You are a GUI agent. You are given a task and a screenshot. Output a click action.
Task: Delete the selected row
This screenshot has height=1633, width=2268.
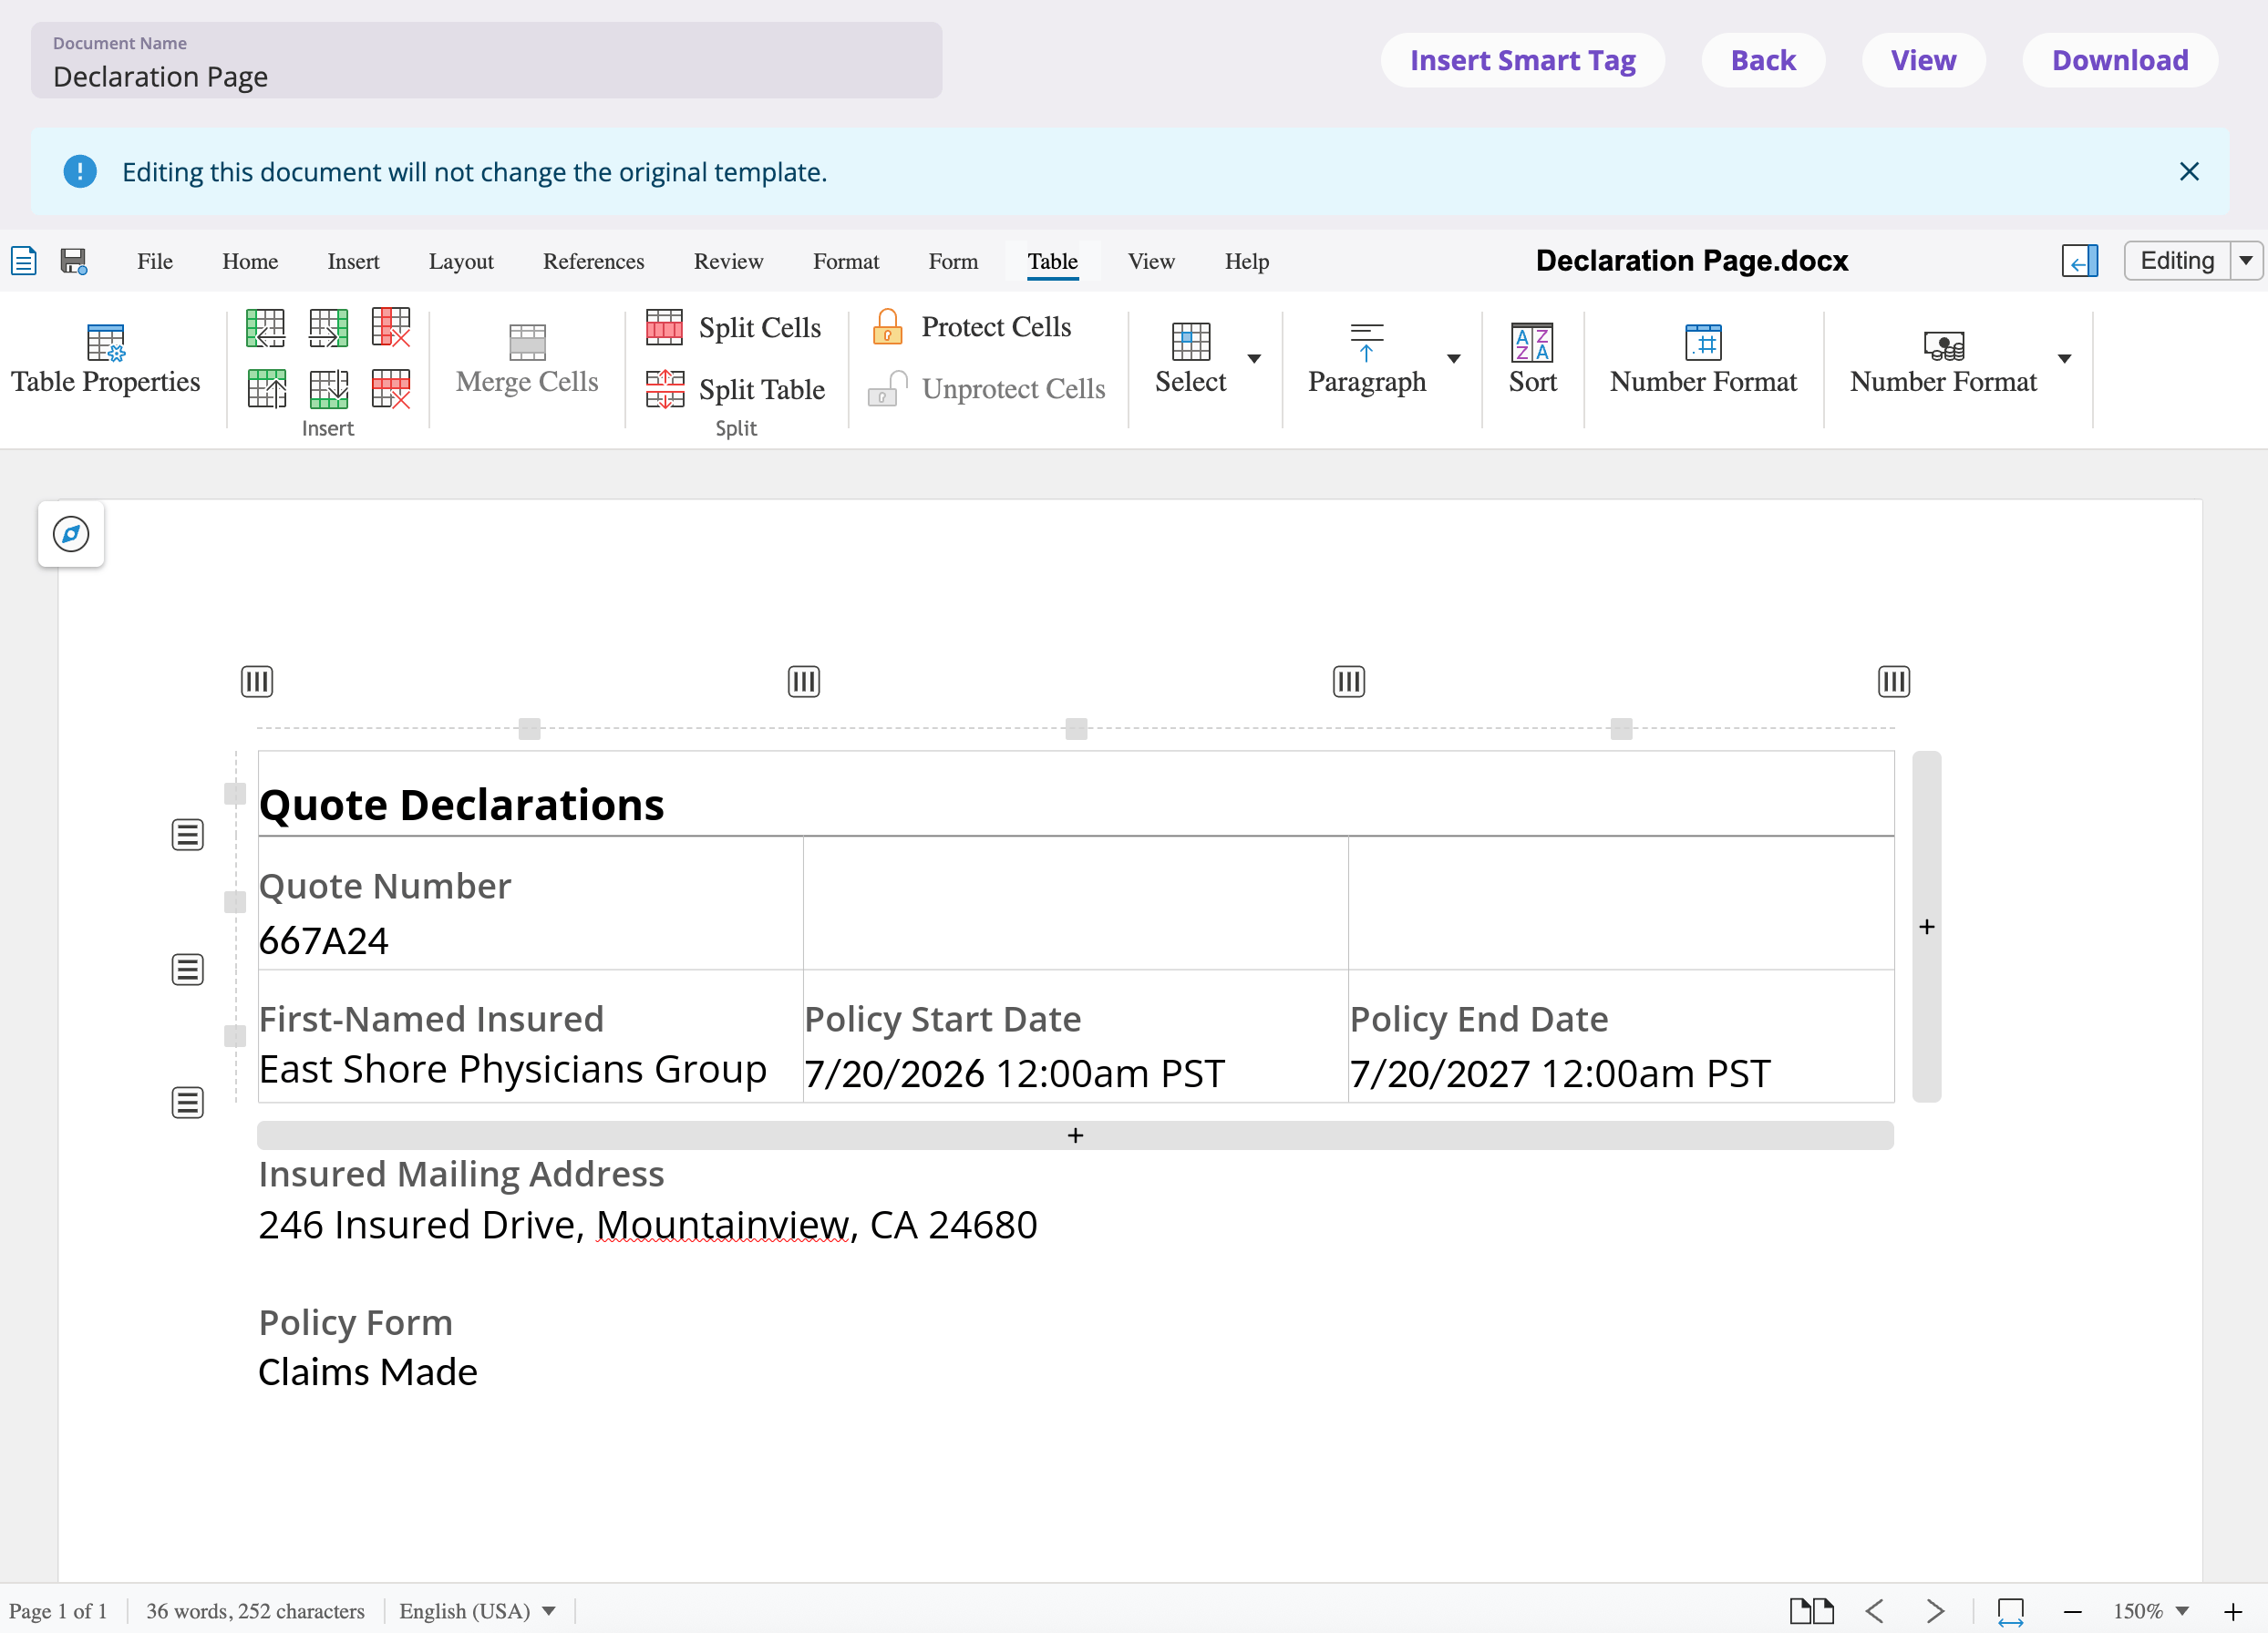click(391, 389)
